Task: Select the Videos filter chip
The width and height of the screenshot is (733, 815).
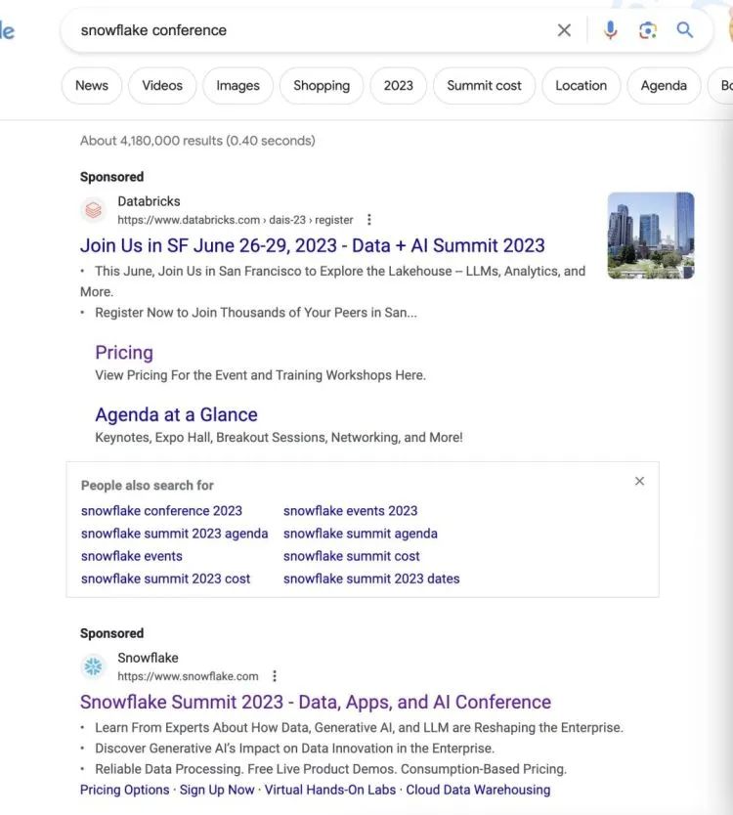Action: coord(162,86)
